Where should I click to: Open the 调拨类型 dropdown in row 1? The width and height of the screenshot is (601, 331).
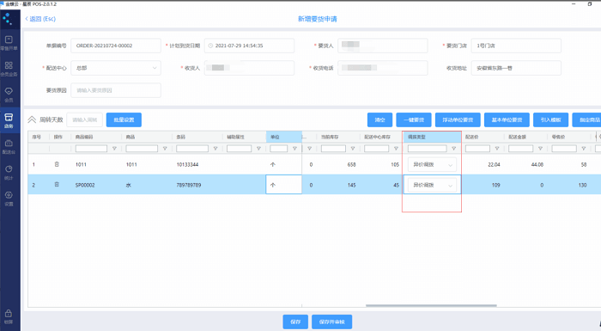432,164
